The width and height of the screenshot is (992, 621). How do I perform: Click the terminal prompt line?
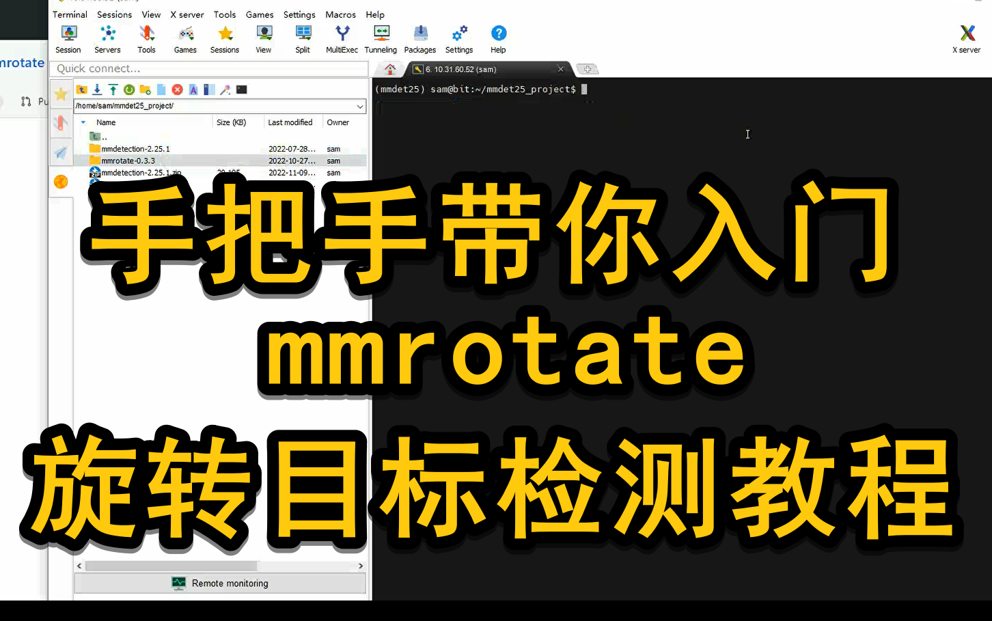pyautogui.click(x=481, y=89)
